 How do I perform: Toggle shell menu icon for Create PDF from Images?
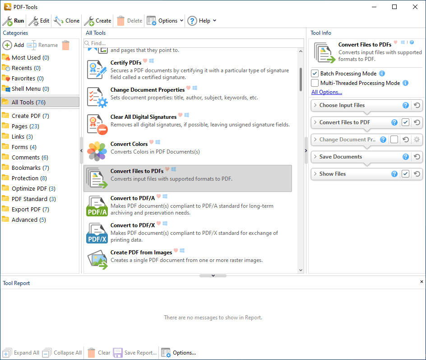(182, 250)
